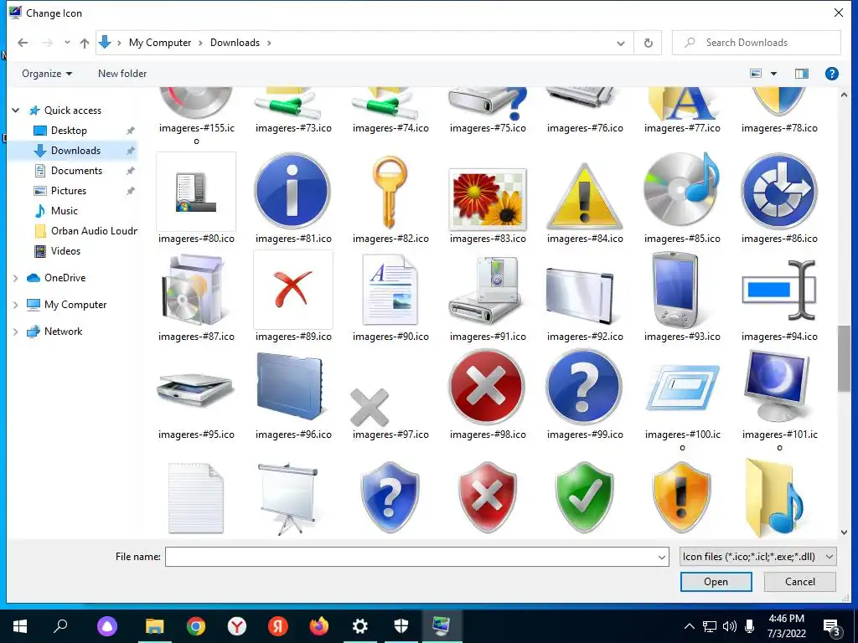
Task: Pick the red X shield icon
Action: [487, 497]
